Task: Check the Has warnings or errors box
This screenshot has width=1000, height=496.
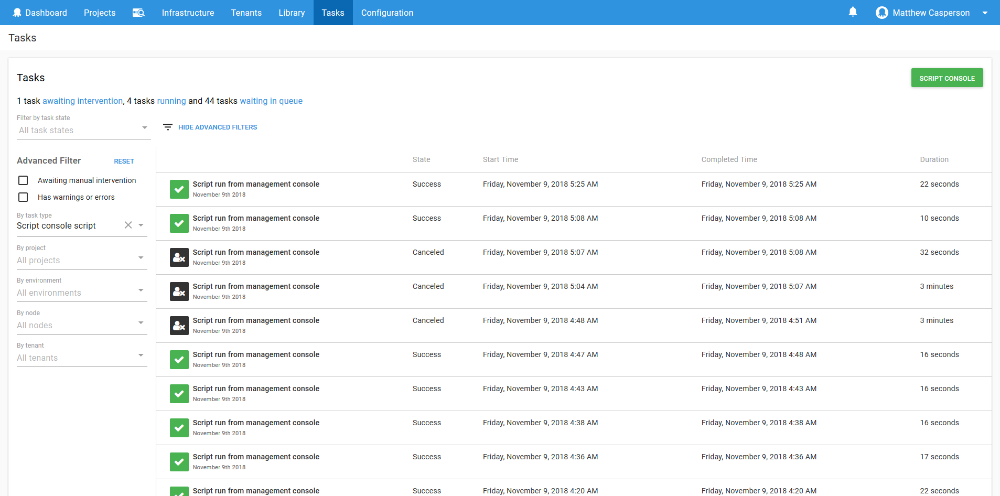Action: 23,197
